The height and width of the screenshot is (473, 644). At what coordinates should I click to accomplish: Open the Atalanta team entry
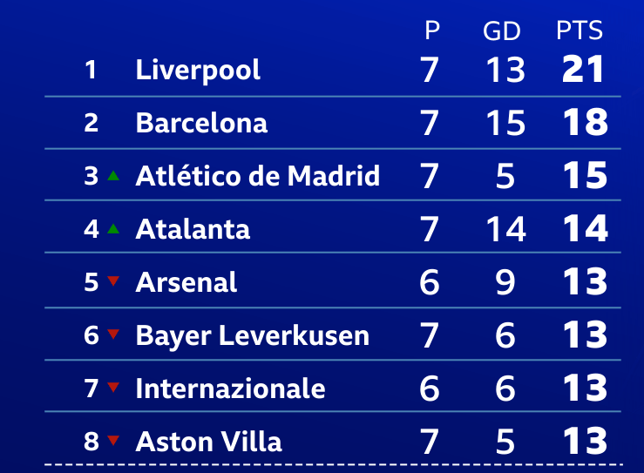click(x=193, y=229)
